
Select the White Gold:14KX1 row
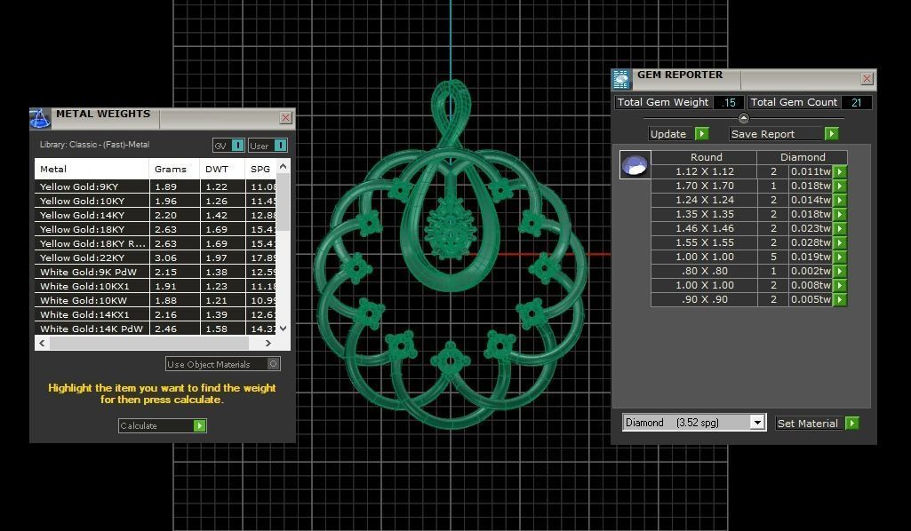pos(156,314)
